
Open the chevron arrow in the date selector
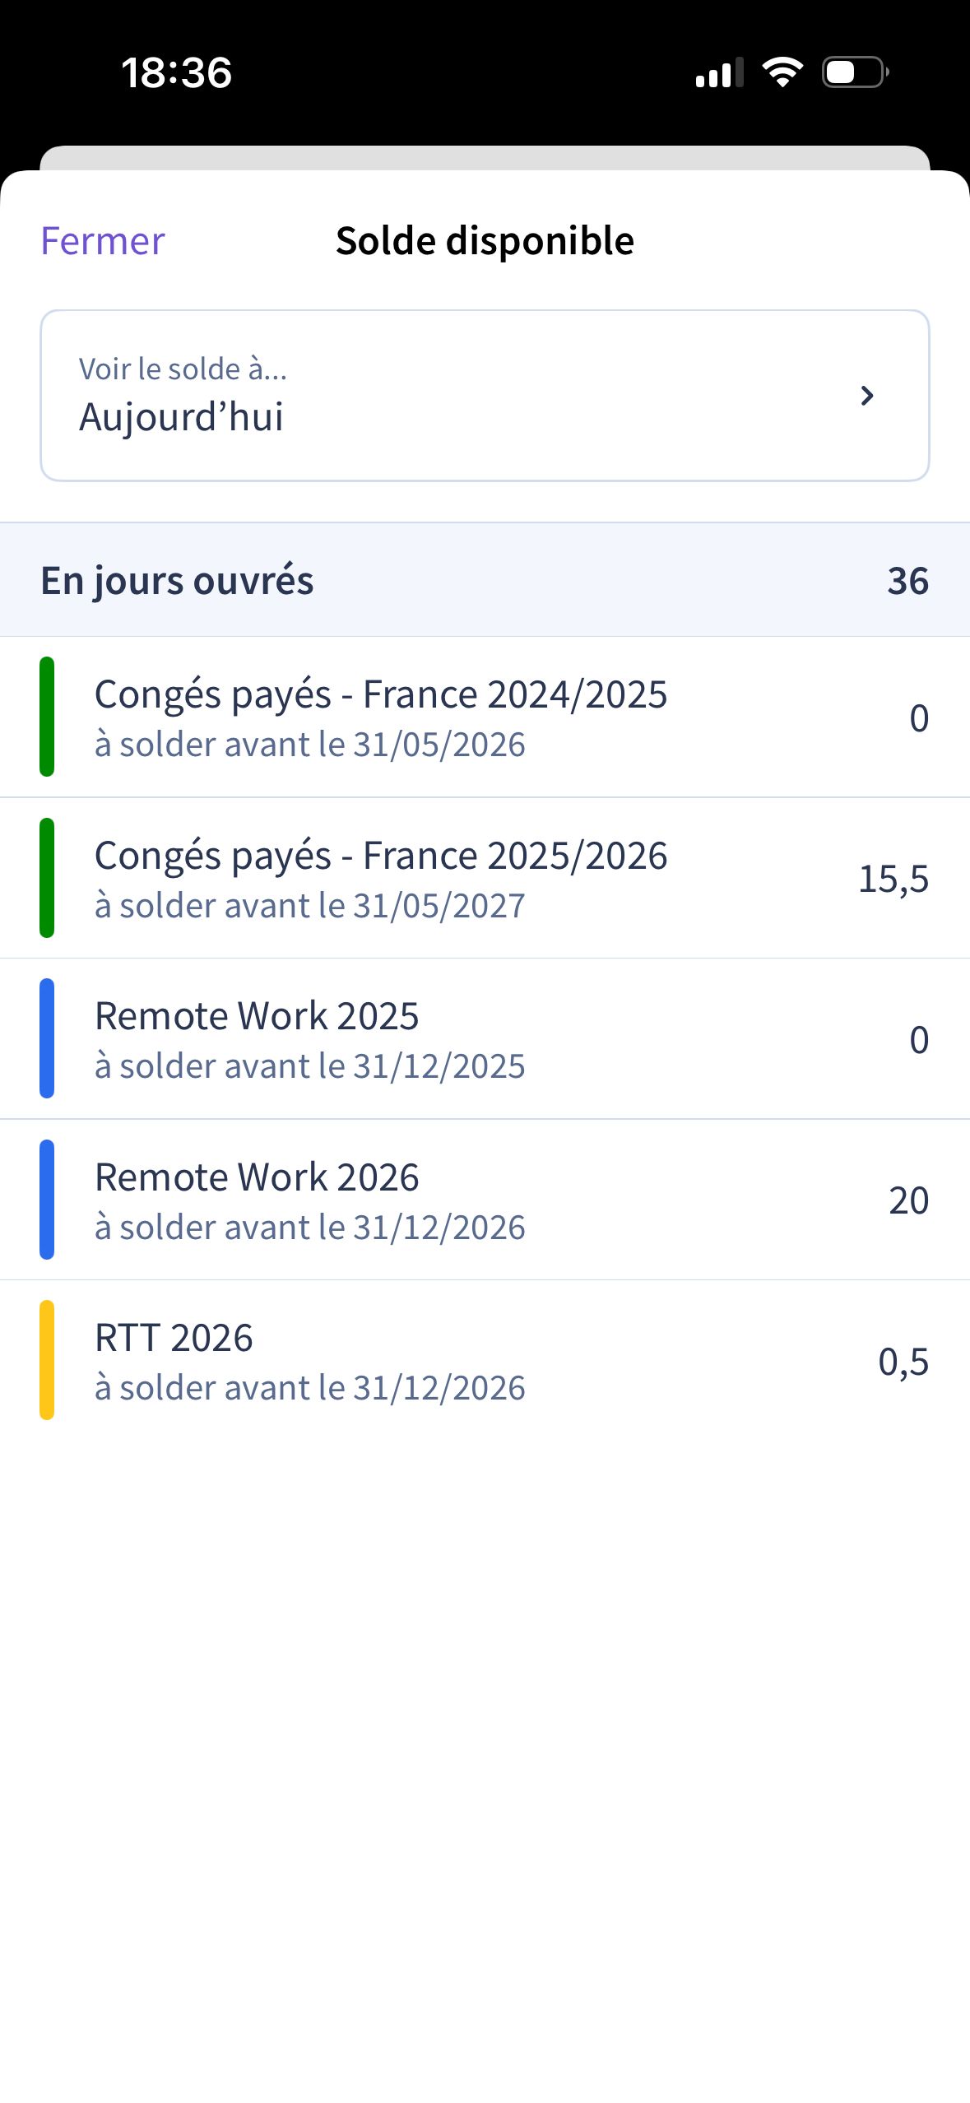(x=866, y=396)
